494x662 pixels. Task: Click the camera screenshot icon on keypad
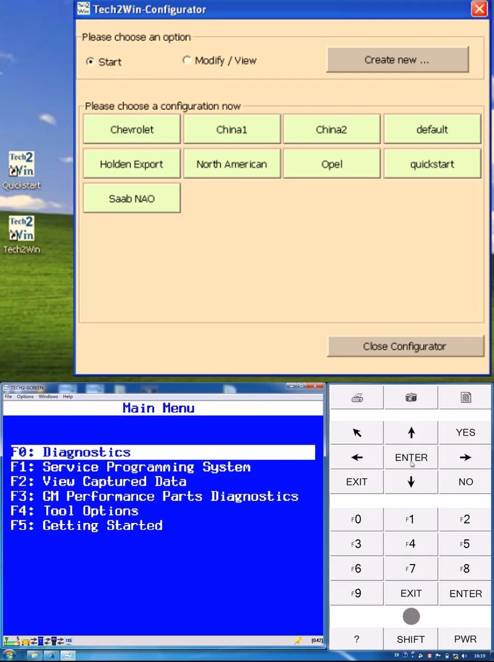pos(411,397)
